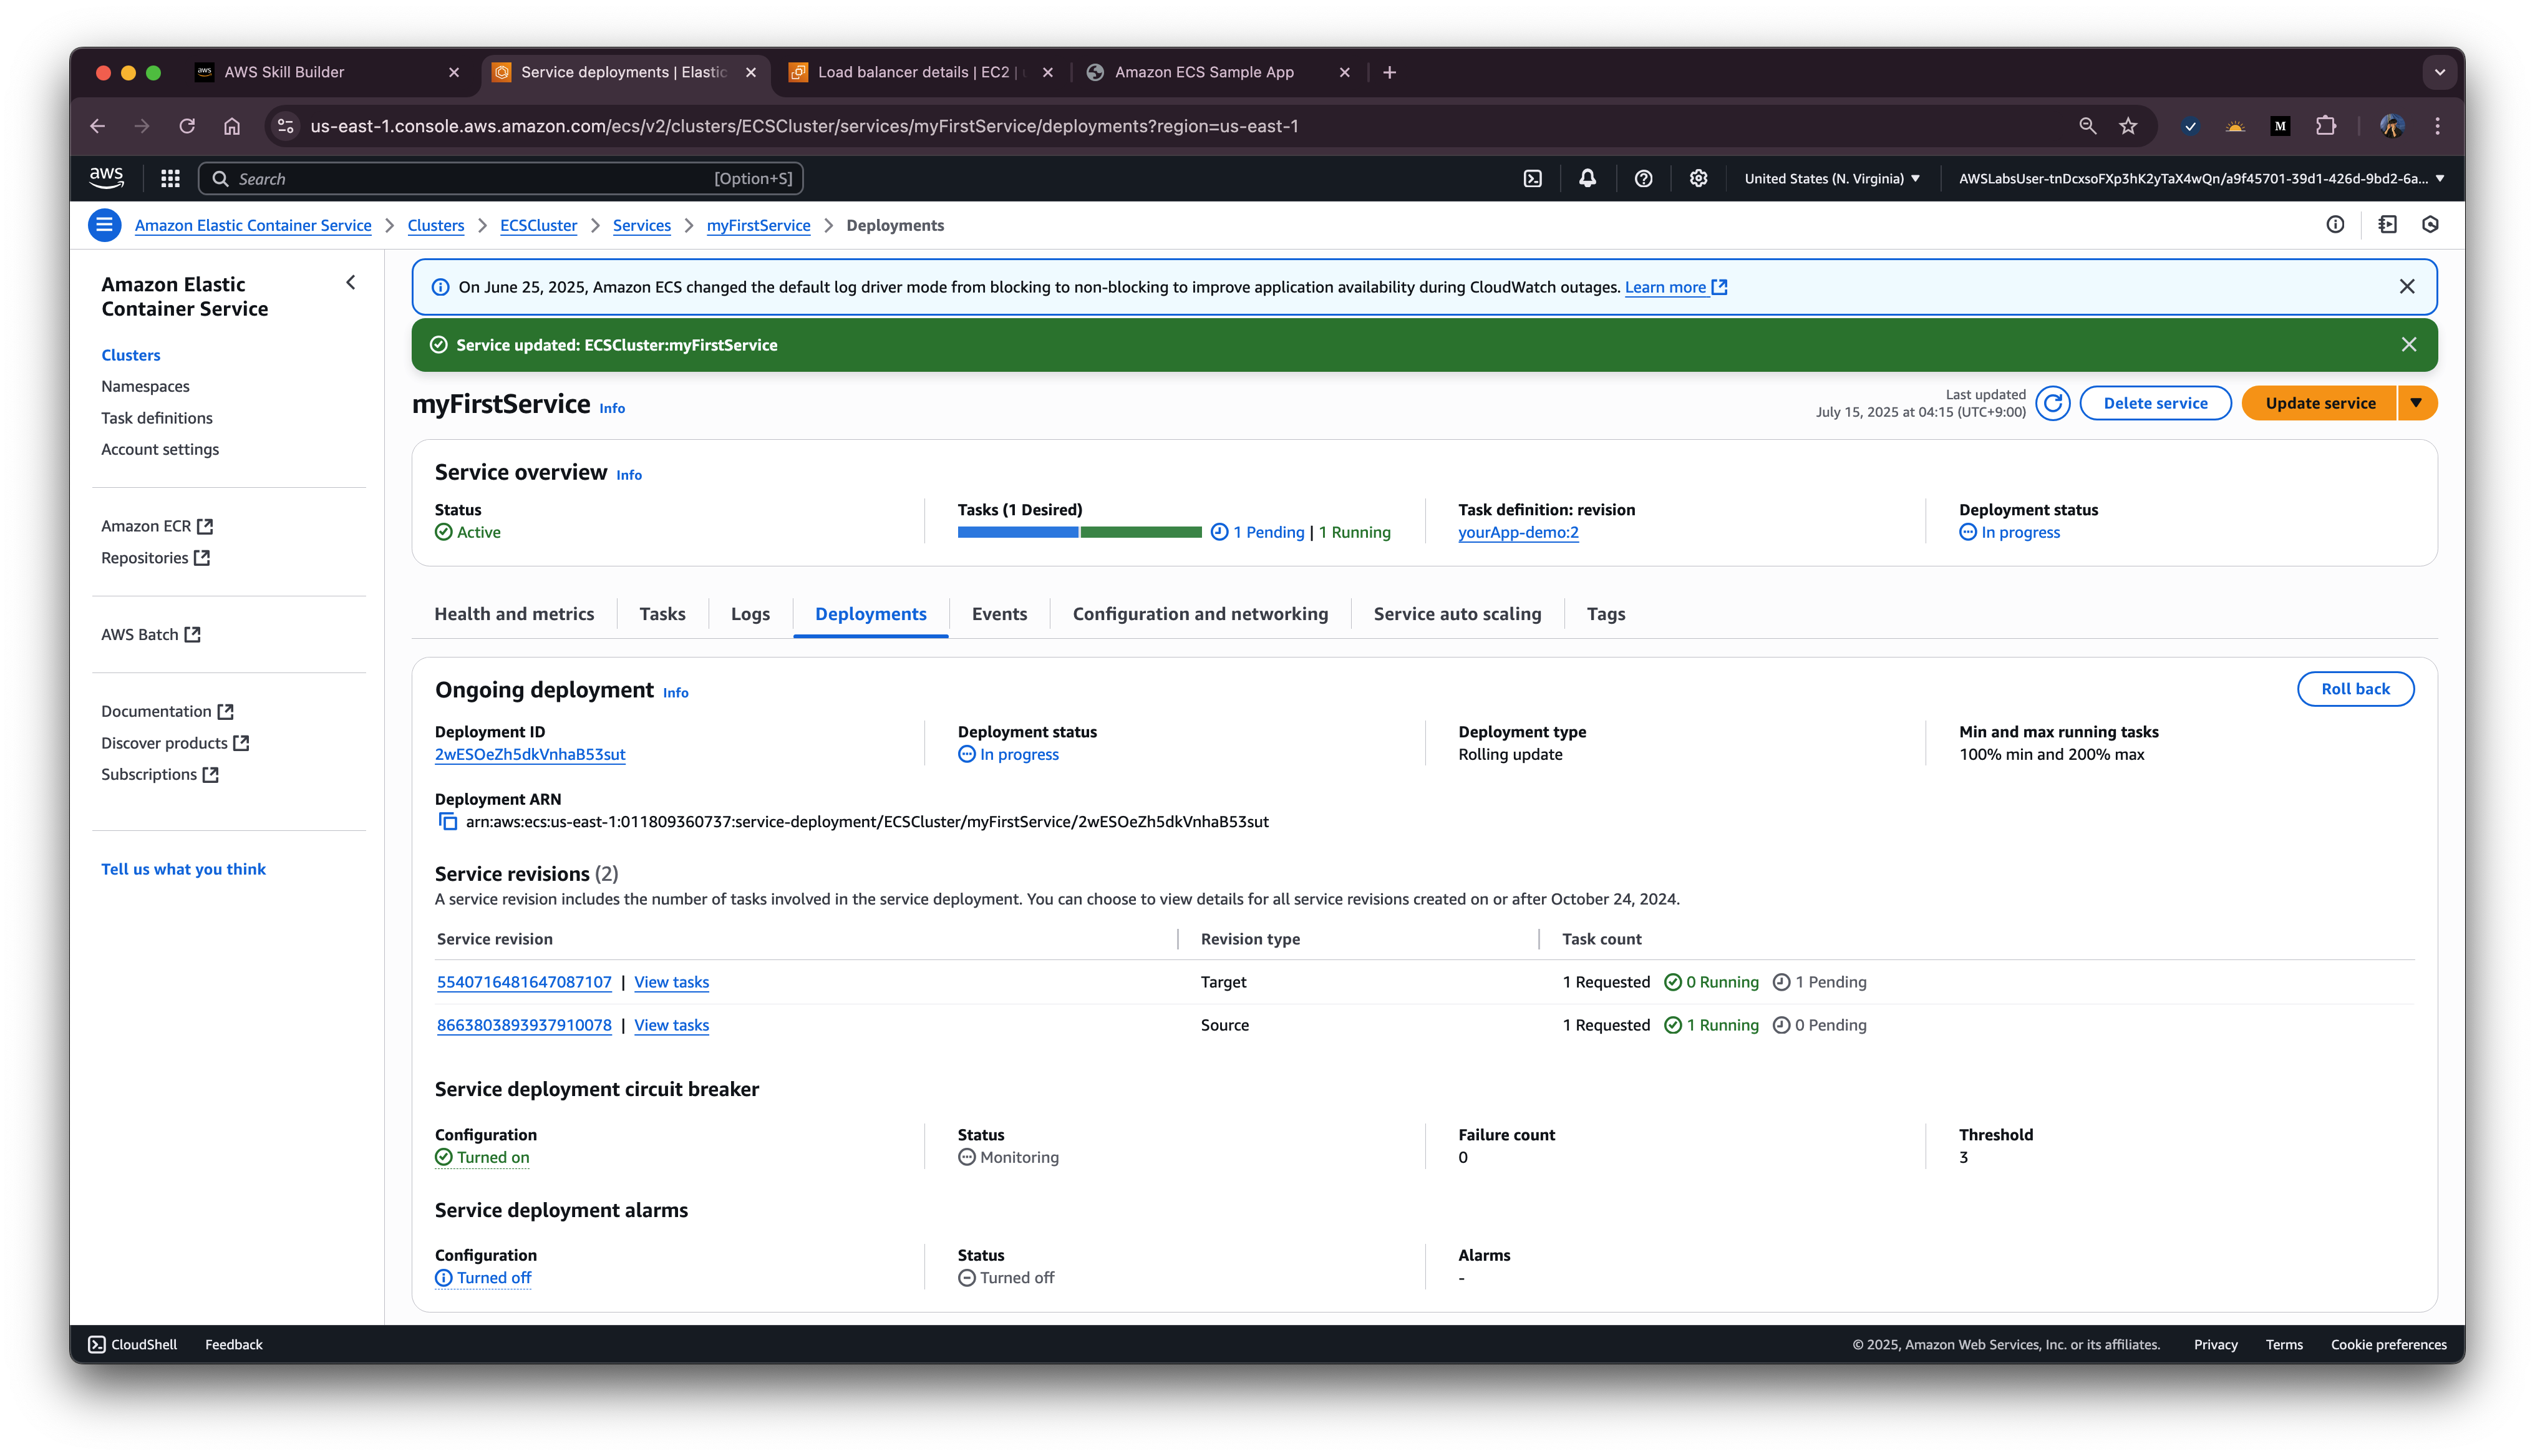Open service revision 8663803893937910078
This screenshot has width=2535, height=1456.
click(524, 1025)
